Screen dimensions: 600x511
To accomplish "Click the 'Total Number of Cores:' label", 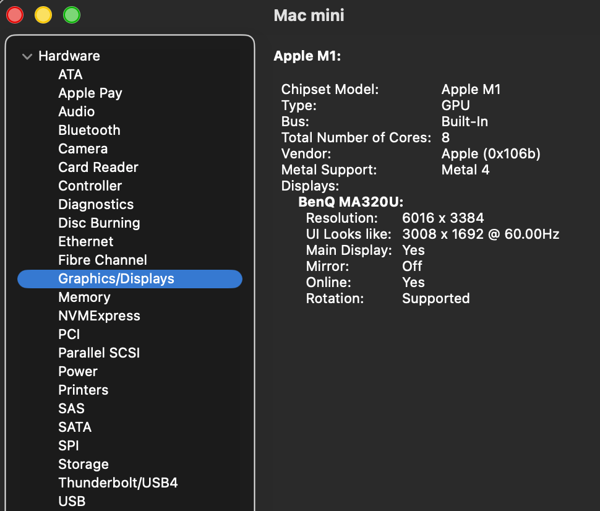I will (356, 138).
